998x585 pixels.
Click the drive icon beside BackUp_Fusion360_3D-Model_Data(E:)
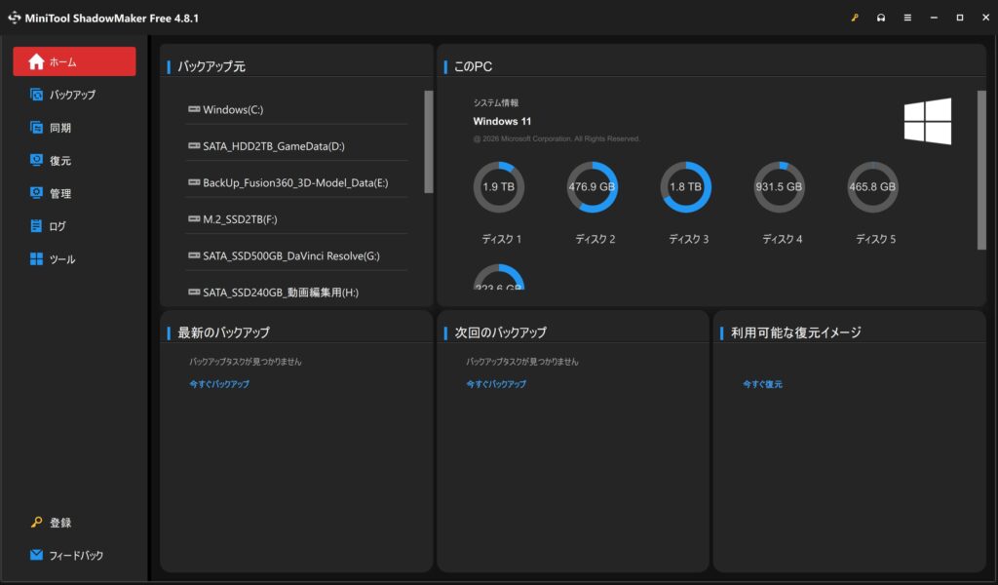(194, 182)
